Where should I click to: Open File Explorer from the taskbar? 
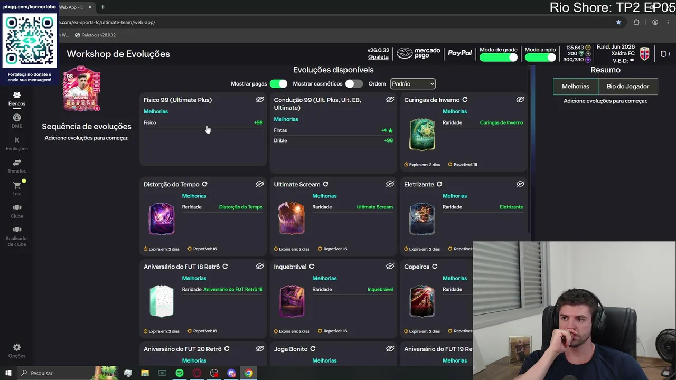(x=145, y=373)
